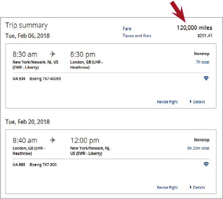The image size is (223, 199).
Task: Click Revise flight for the Newark to London flight
Action: [167, 102]
